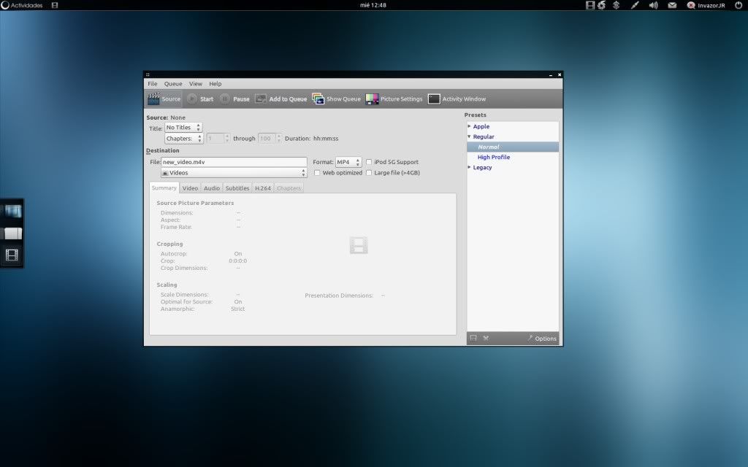
Task: Add the current job to queue
Action: coord(281,99)
